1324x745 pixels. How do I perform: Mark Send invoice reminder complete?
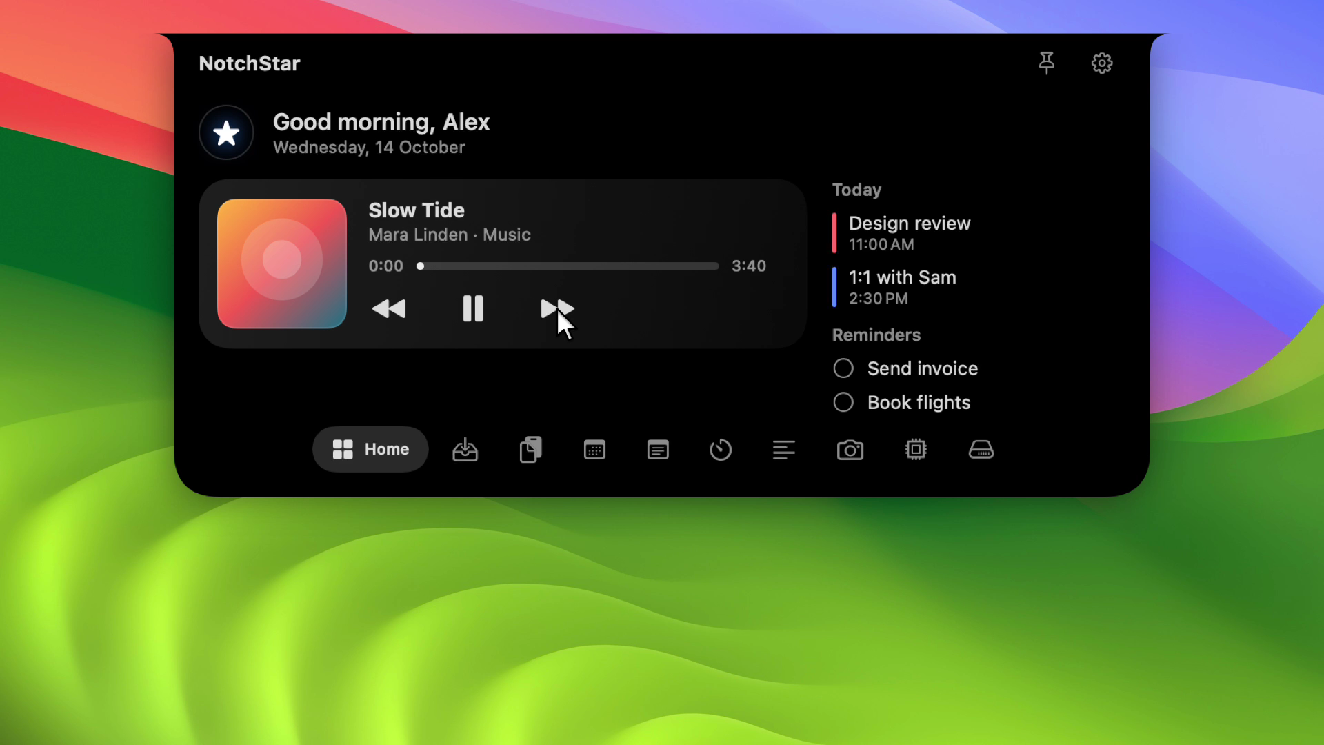pos(843,368)
